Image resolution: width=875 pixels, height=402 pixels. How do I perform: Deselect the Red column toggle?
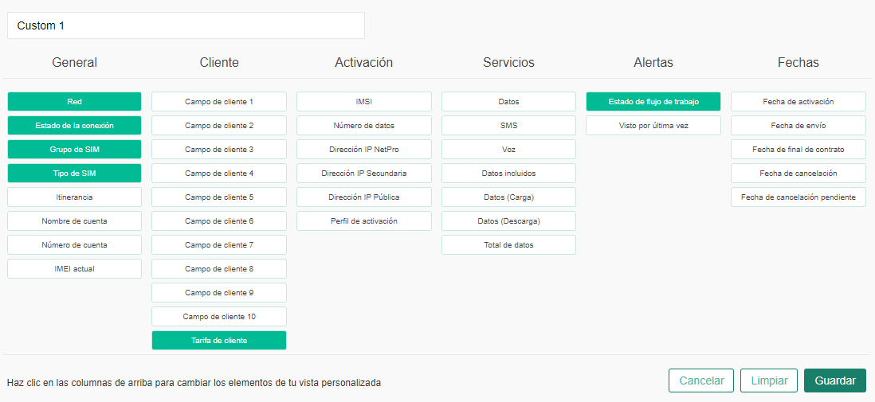coord(74,102)
